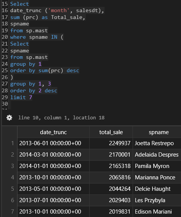The height and width of the screenshot is (217, 181).
Task: Click the name Edison Mariani
Action: pyautogui.click(x=153, y=211)
